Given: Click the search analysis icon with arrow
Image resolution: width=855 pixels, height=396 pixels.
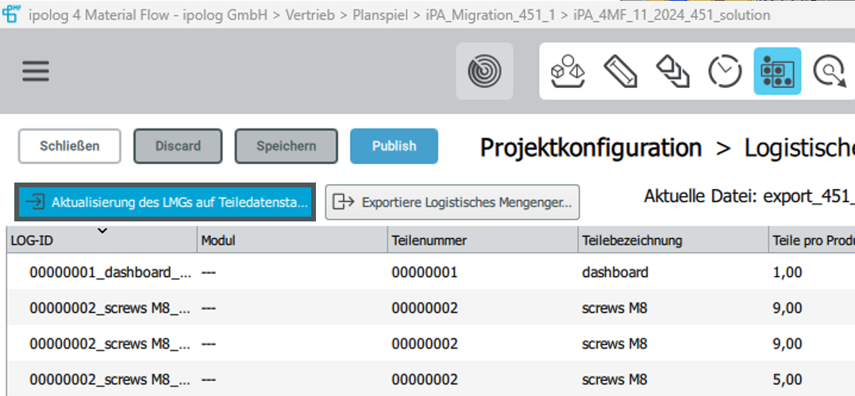Looking at the screenshot, I should point(830,71).
